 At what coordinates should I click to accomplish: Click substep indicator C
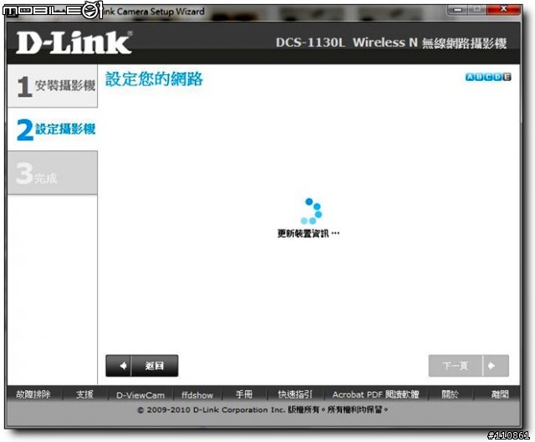pos(488,77)
